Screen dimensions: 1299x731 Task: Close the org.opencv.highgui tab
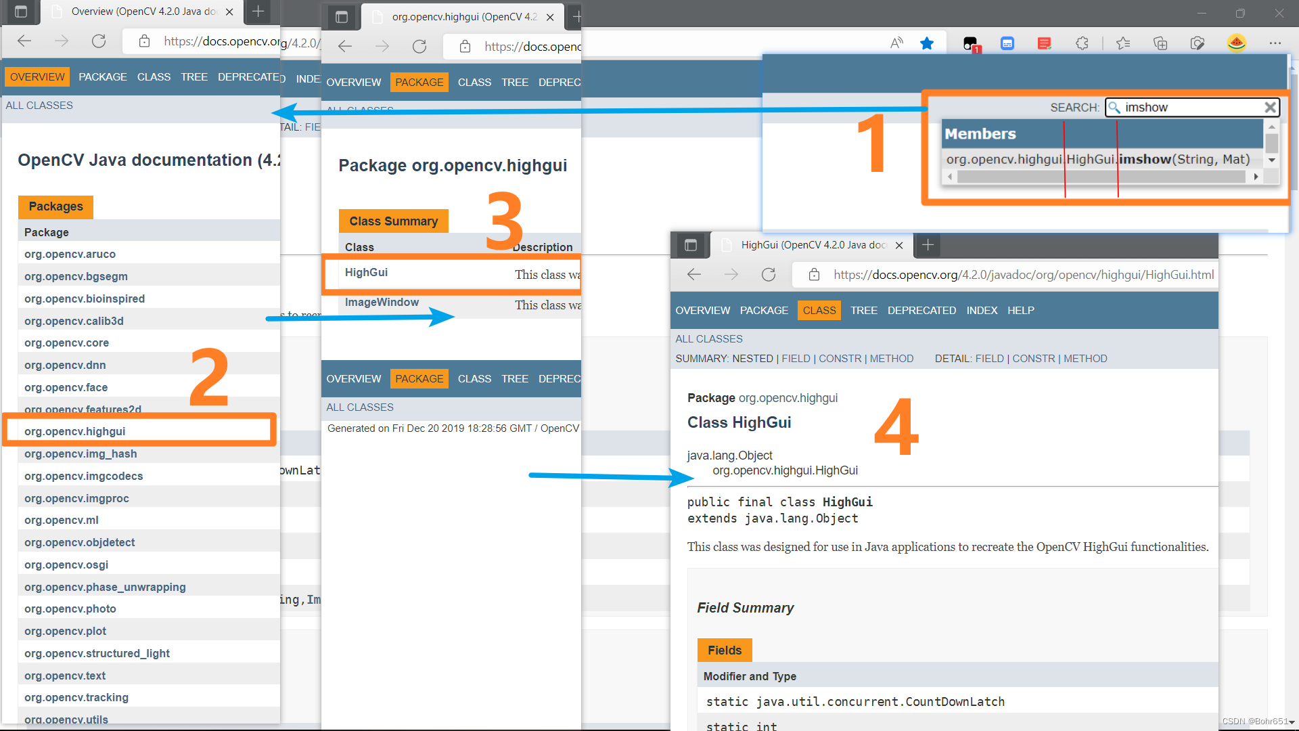(550, 17)
